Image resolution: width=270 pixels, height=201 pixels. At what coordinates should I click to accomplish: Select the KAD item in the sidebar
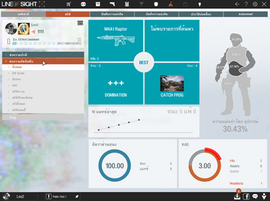pyautogui.click(x=15, y=85)
